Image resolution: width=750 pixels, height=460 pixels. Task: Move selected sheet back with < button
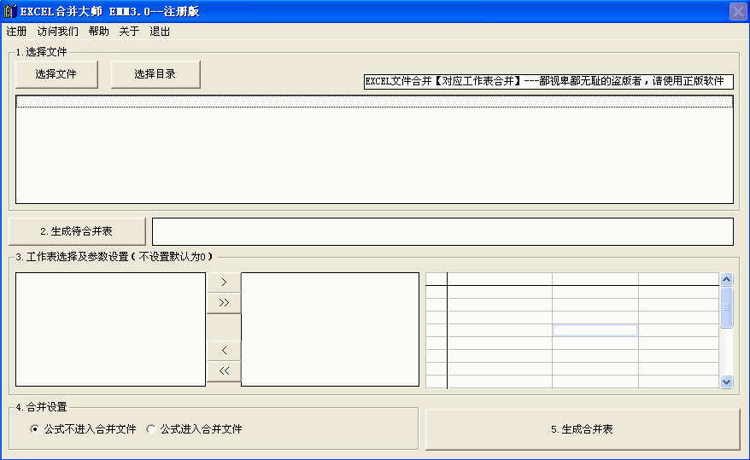coord(224,351)
